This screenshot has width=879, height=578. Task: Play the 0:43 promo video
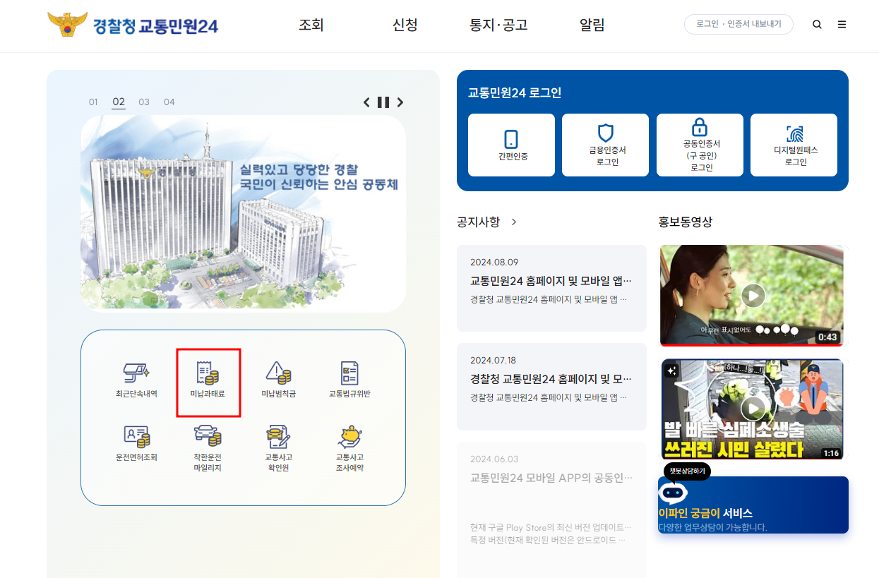point(753,295)
